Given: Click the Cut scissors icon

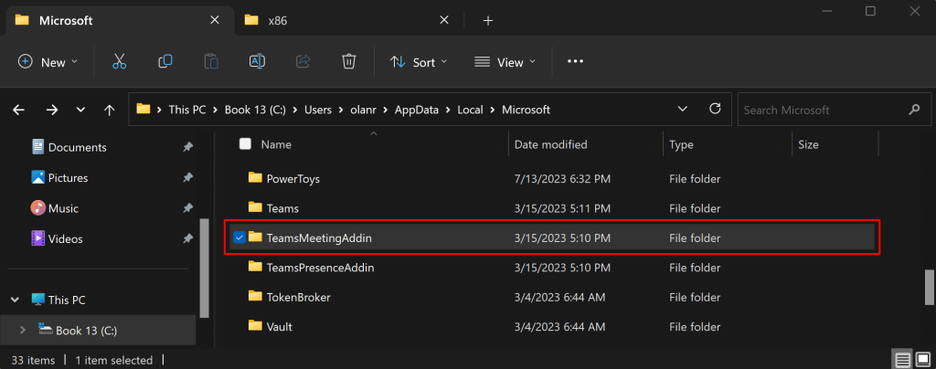Looking at the screenshot, I should [119, 62].
